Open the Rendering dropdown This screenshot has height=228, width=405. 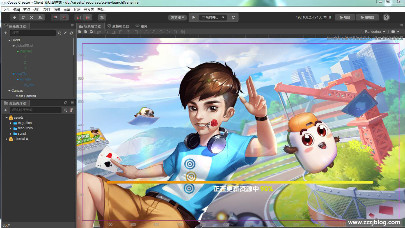(x=375, y=32)
